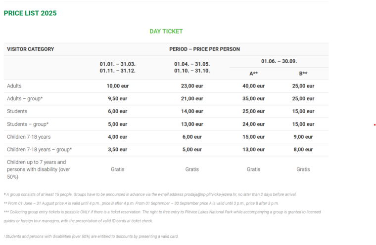The image size is (376, 245).
Task: Click the Adults 40,00 eur price
Action: point(253,86)
